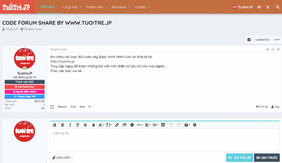The height and width of the screenshot is (163, 282).
Task: Open thread tools three-dot menu
Action: 277,40
